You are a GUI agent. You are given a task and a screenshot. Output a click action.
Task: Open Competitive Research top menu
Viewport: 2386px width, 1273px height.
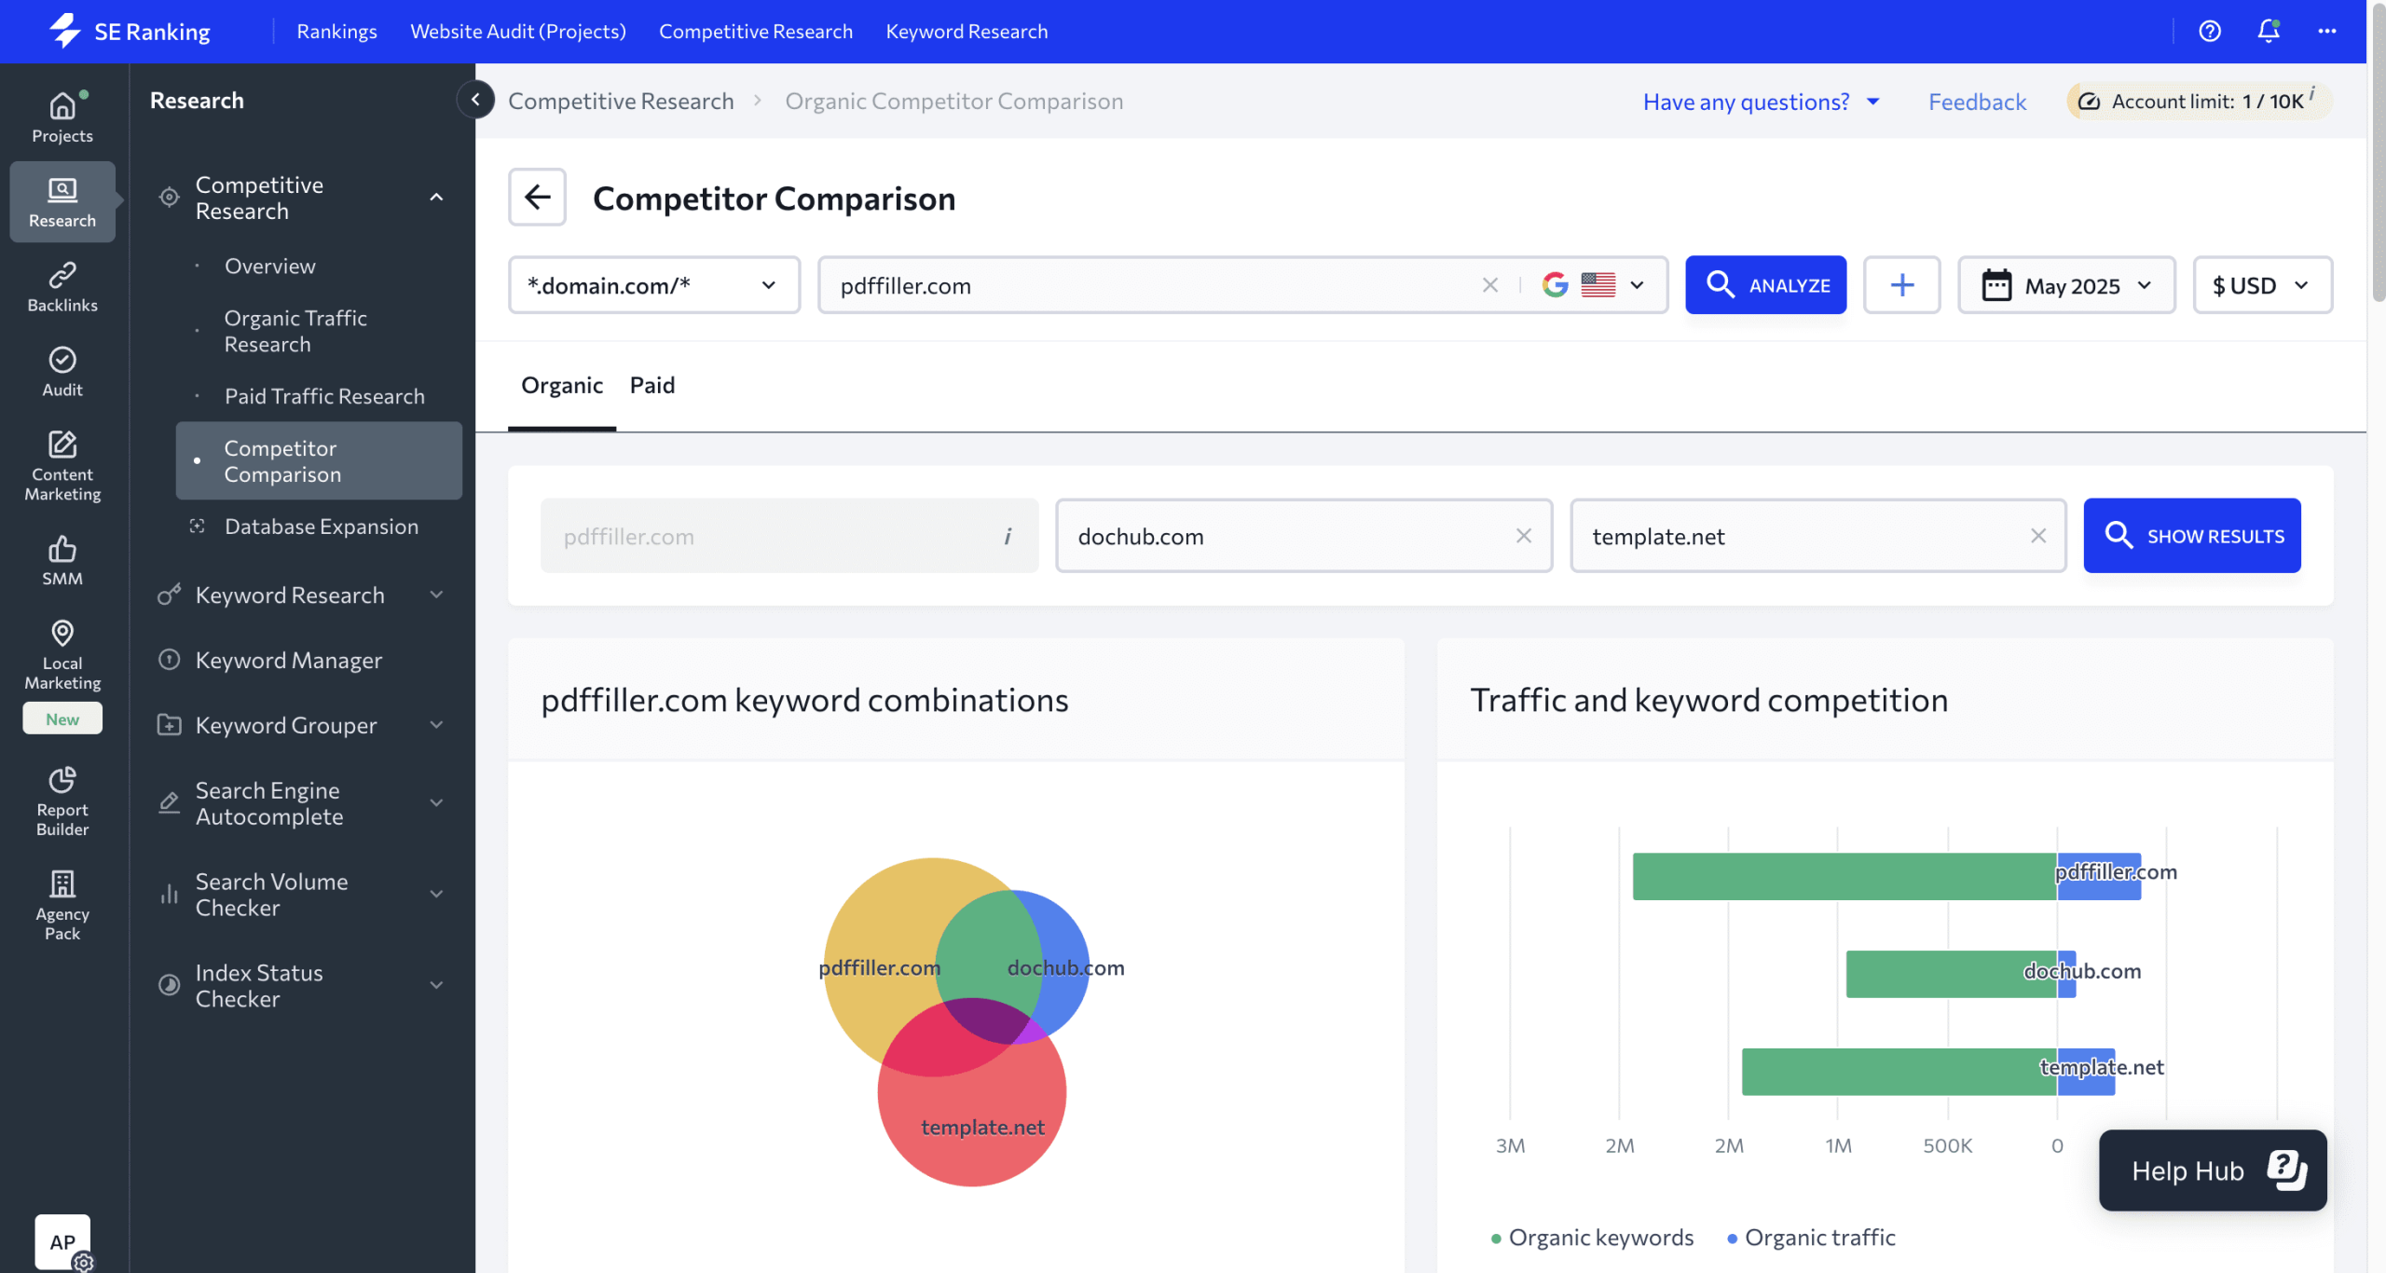click(x=756, y=31)
